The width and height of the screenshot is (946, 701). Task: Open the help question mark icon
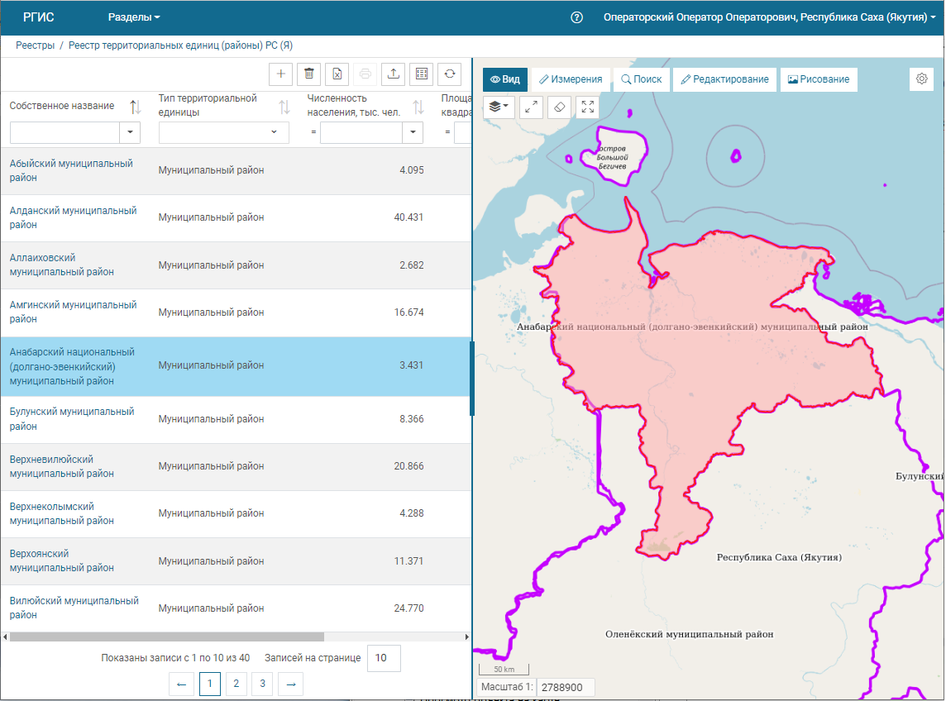click(x=577, y=17)
